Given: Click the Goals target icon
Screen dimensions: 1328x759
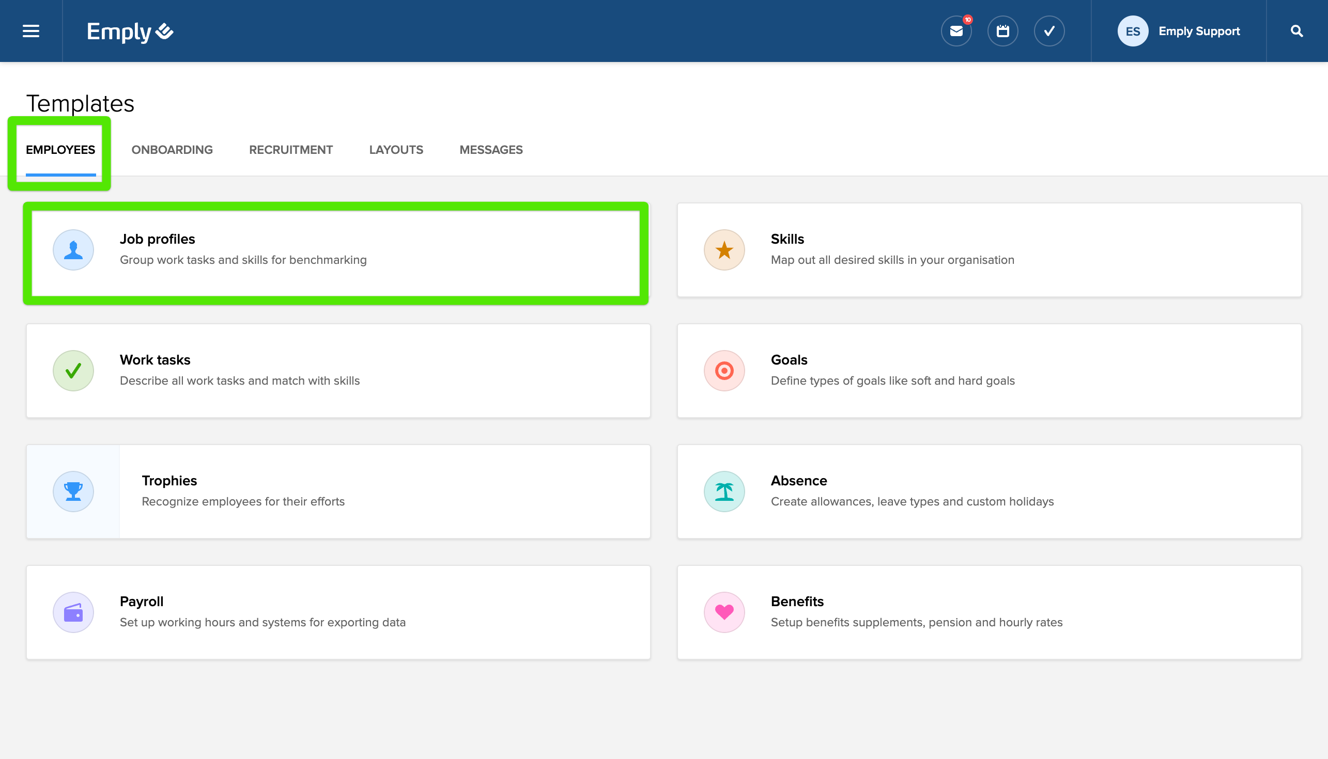Looking at the screenshot, I should point(724,371).
